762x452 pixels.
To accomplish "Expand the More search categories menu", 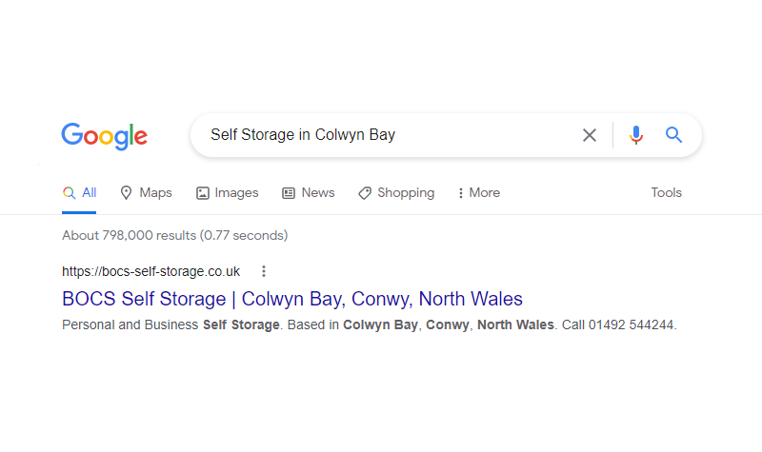I will click(479, 193).
